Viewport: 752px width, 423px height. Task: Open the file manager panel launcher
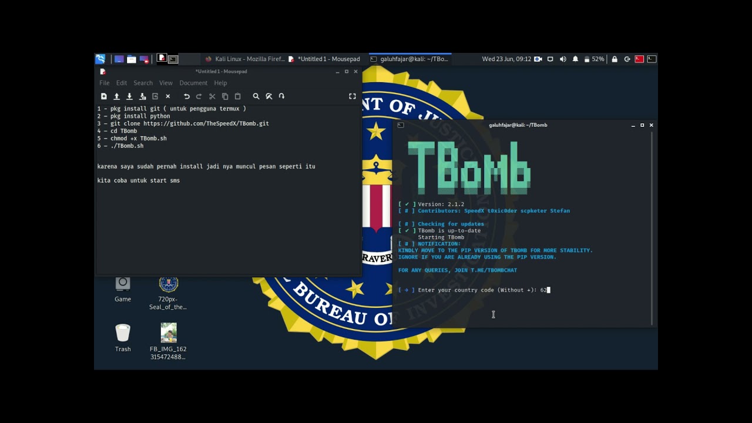click(x=132, y=59)
